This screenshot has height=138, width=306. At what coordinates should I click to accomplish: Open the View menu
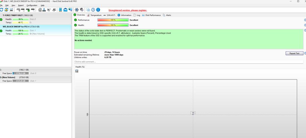point(13,5)
